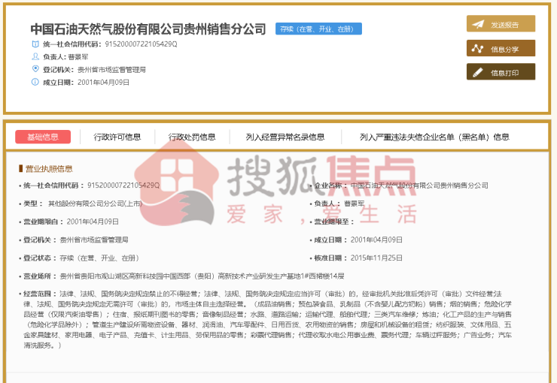Click the 信息分享 button
557x383 pixels.
(501, 48)
